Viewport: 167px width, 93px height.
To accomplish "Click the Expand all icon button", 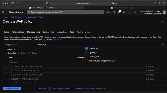I will pyautogui.click(x=6, y=53).
